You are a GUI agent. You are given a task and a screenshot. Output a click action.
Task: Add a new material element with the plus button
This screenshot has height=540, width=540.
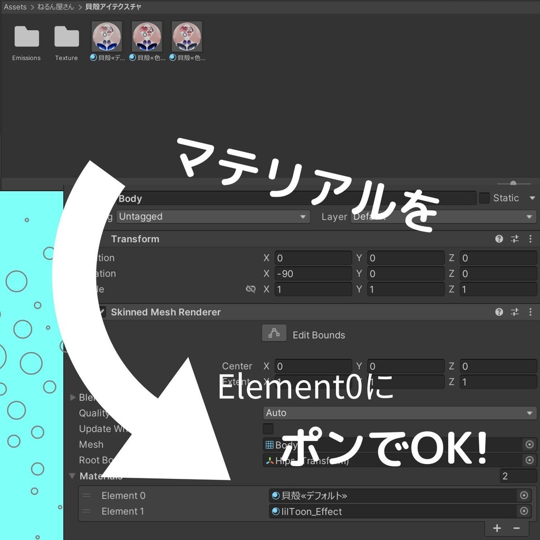coord(497,528)
